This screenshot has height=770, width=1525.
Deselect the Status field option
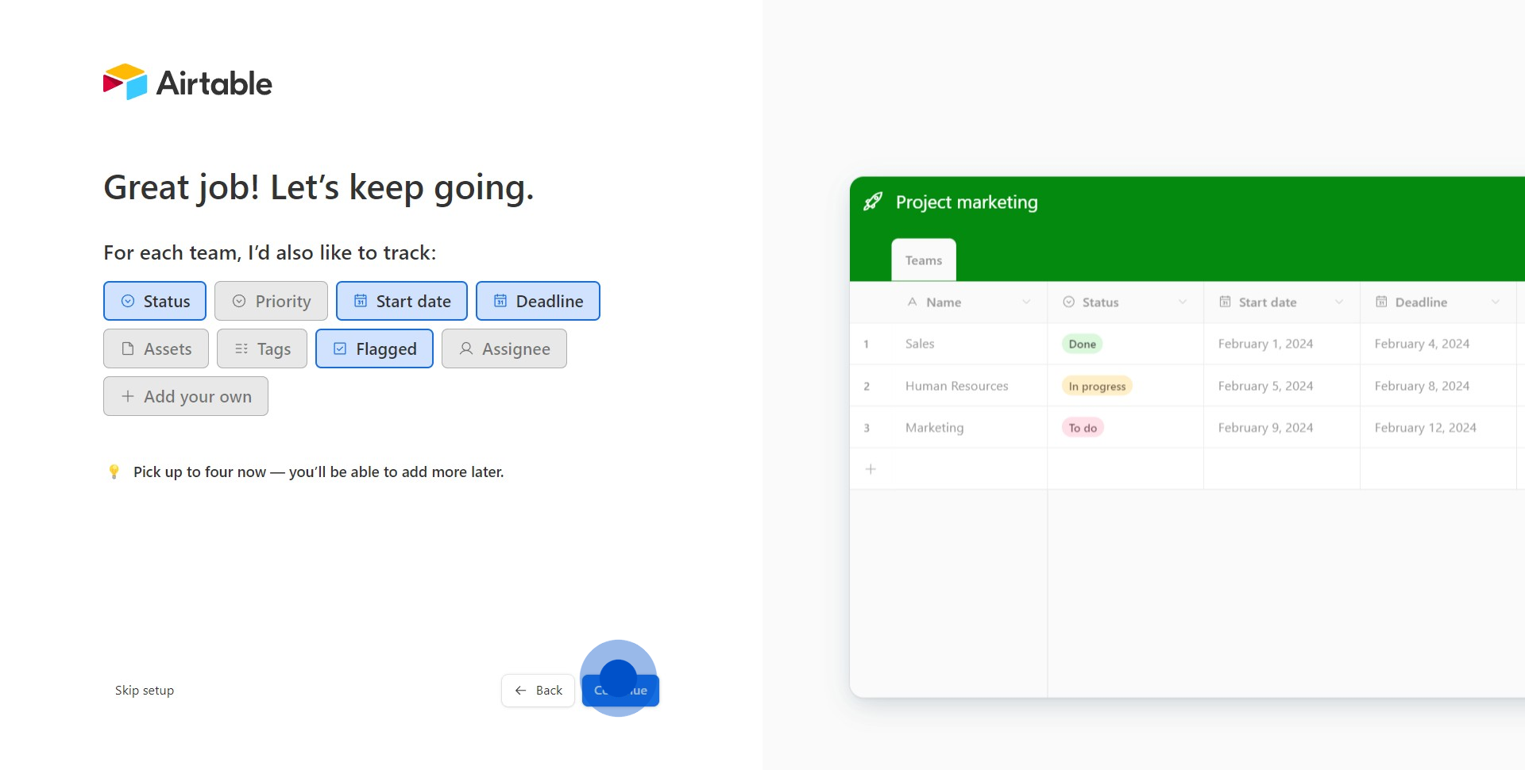[155, 302]
